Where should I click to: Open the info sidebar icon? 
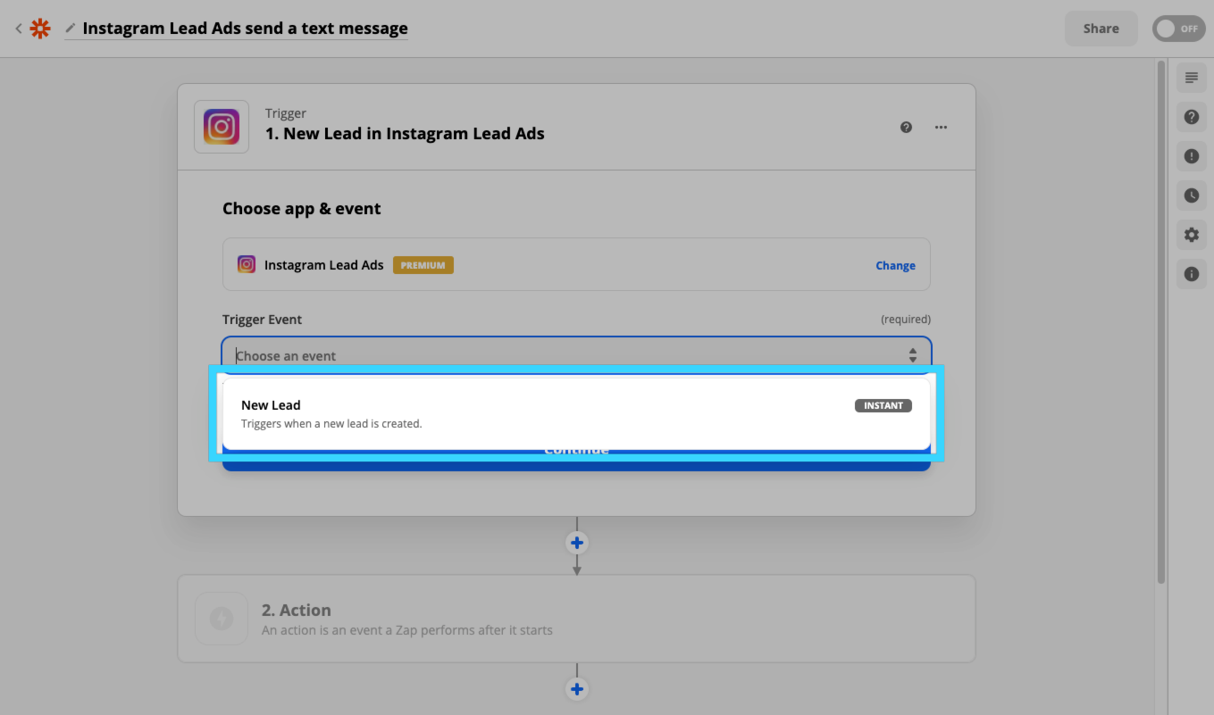coord(1191,274)
